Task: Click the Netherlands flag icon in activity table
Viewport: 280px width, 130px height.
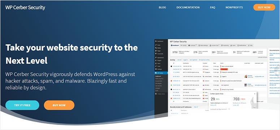Action: pyautogui.click(x=203, y=89)
